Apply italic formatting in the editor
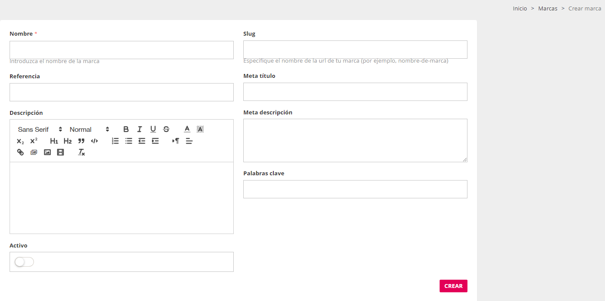 (139, 129)
